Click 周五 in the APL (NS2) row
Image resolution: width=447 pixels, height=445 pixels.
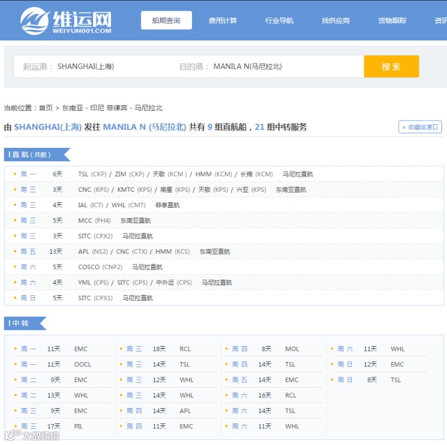tap(28, 252)
